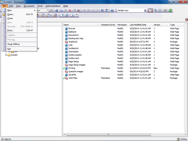
Task: Choose Open... from File menu
Action: click(x=21, y=14)
